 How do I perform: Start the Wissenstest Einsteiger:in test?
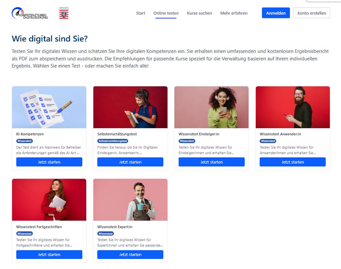point(212,162)
